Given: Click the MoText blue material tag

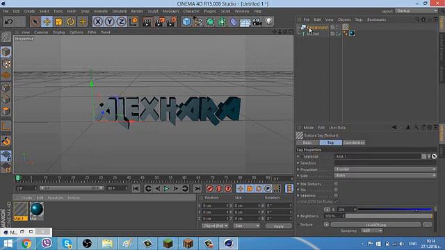Looking at the screenshot, I should pyautogui.click(x=353, y=33).
